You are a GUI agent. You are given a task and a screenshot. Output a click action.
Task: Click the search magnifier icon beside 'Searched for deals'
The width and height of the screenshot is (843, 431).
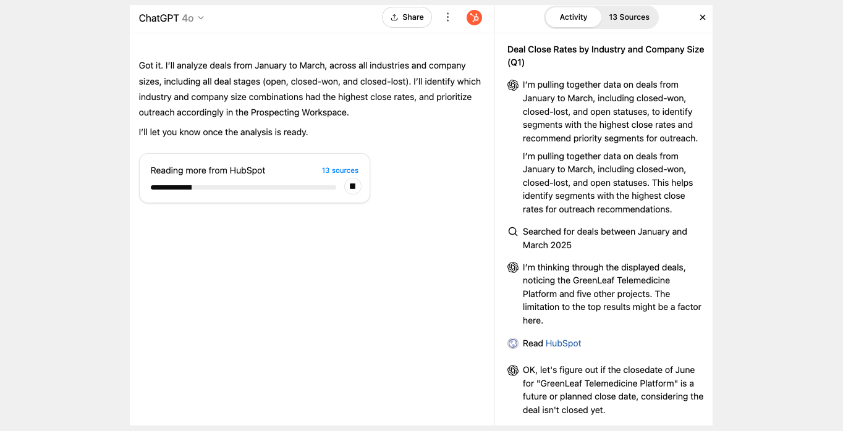point(512,232)
